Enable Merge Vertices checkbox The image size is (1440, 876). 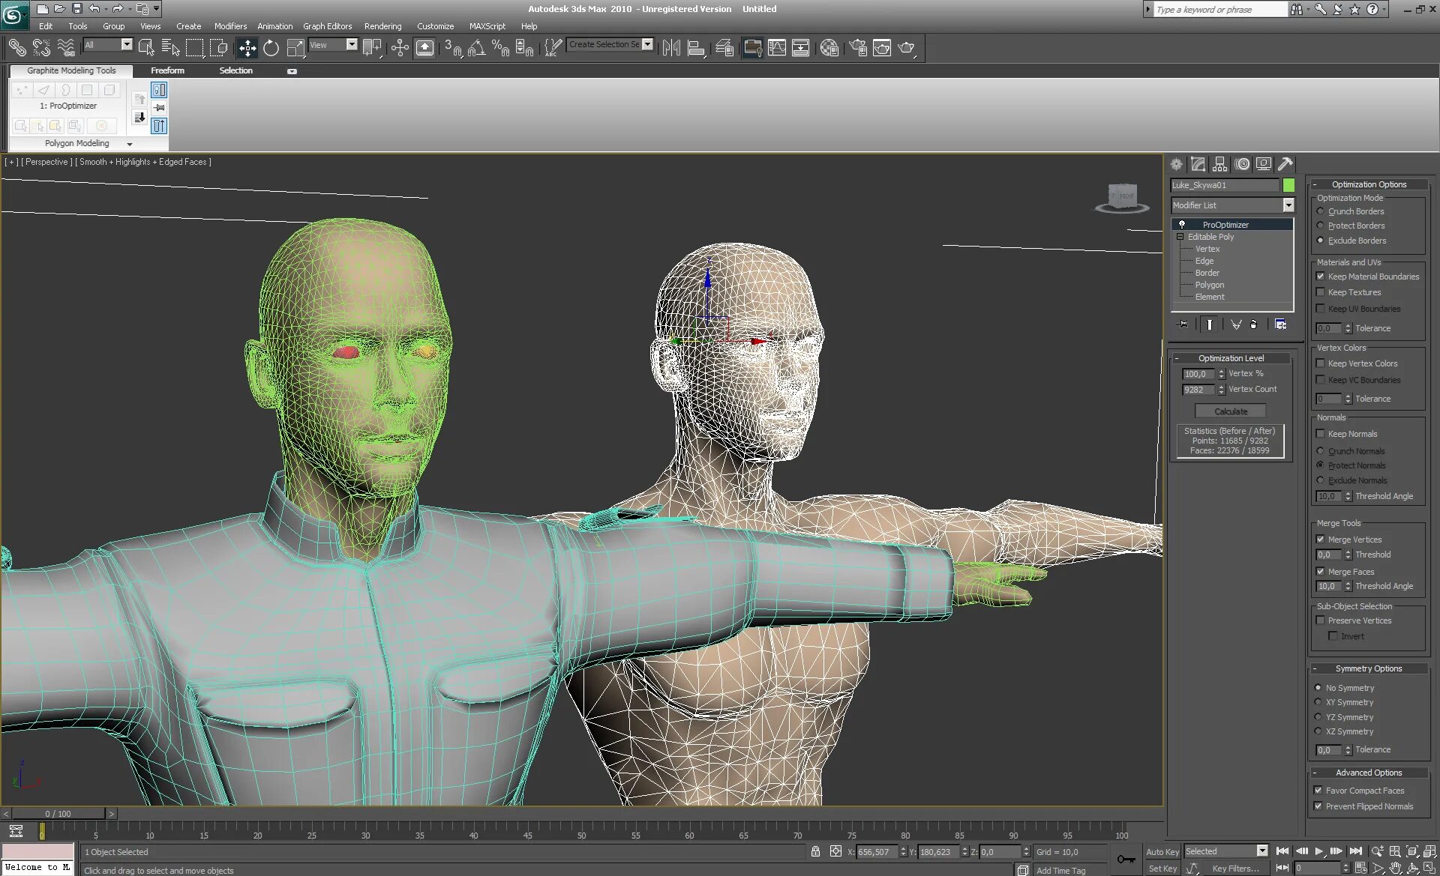(1320, 539)
